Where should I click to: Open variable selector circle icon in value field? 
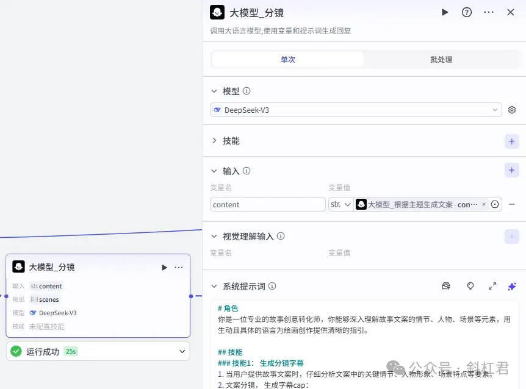[495, 204]
